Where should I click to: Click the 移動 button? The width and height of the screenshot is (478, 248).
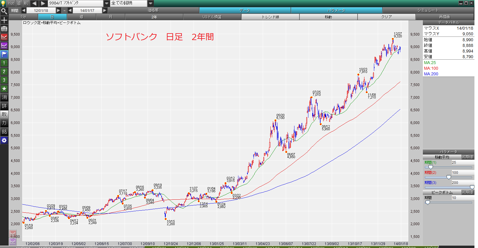pyautogui.click(x=329, y=17)
